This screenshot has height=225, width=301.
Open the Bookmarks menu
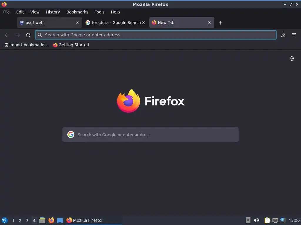pyautogui.click(x=77, y=12)
